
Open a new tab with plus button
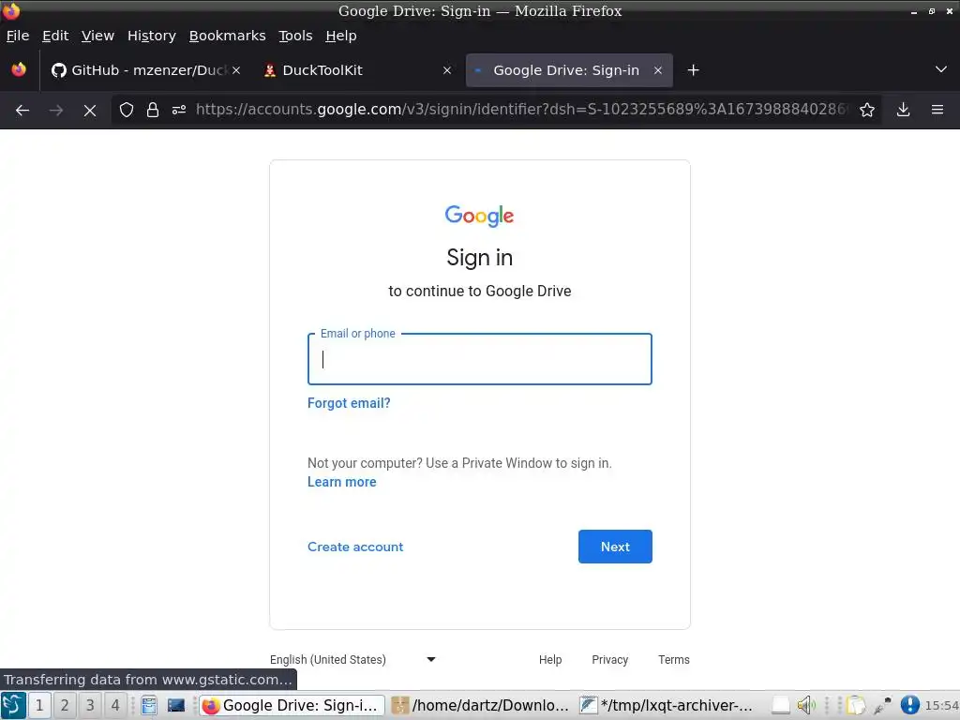point(693,70)
